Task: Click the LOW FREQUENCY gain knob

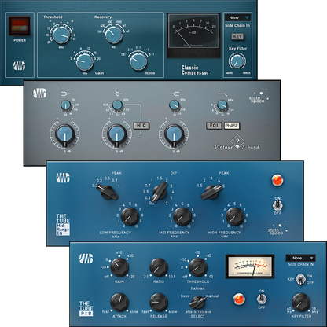Action: tap(130, 216)
